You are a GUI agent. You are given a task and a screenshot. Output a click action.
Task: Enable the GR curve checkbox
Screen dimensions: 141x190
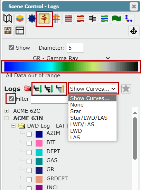(29, 170)
